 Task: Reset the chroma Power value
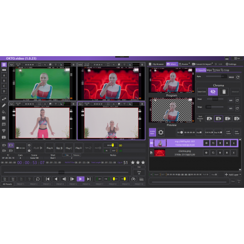[x=237, y=101]
